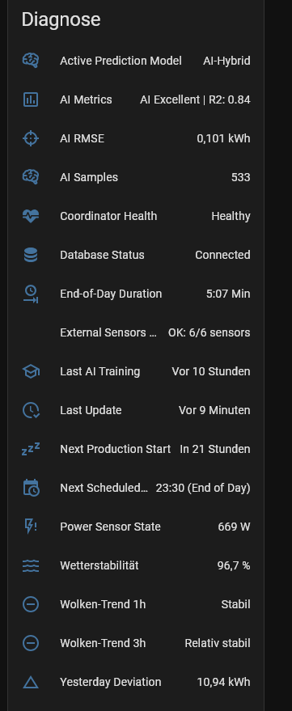Click the lightning bolt icon for Power Sensor State
The height and width of the screenshot is (711, 292).
click(31, 527)
